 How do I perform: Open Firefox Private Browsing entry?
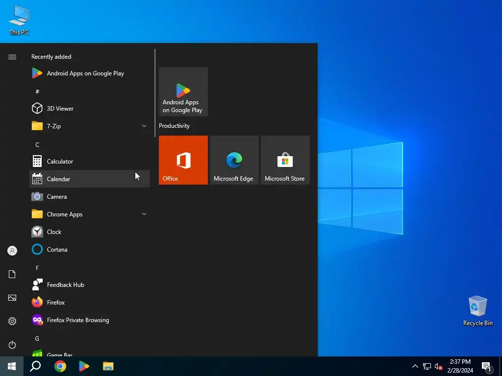tap(90, 320)
